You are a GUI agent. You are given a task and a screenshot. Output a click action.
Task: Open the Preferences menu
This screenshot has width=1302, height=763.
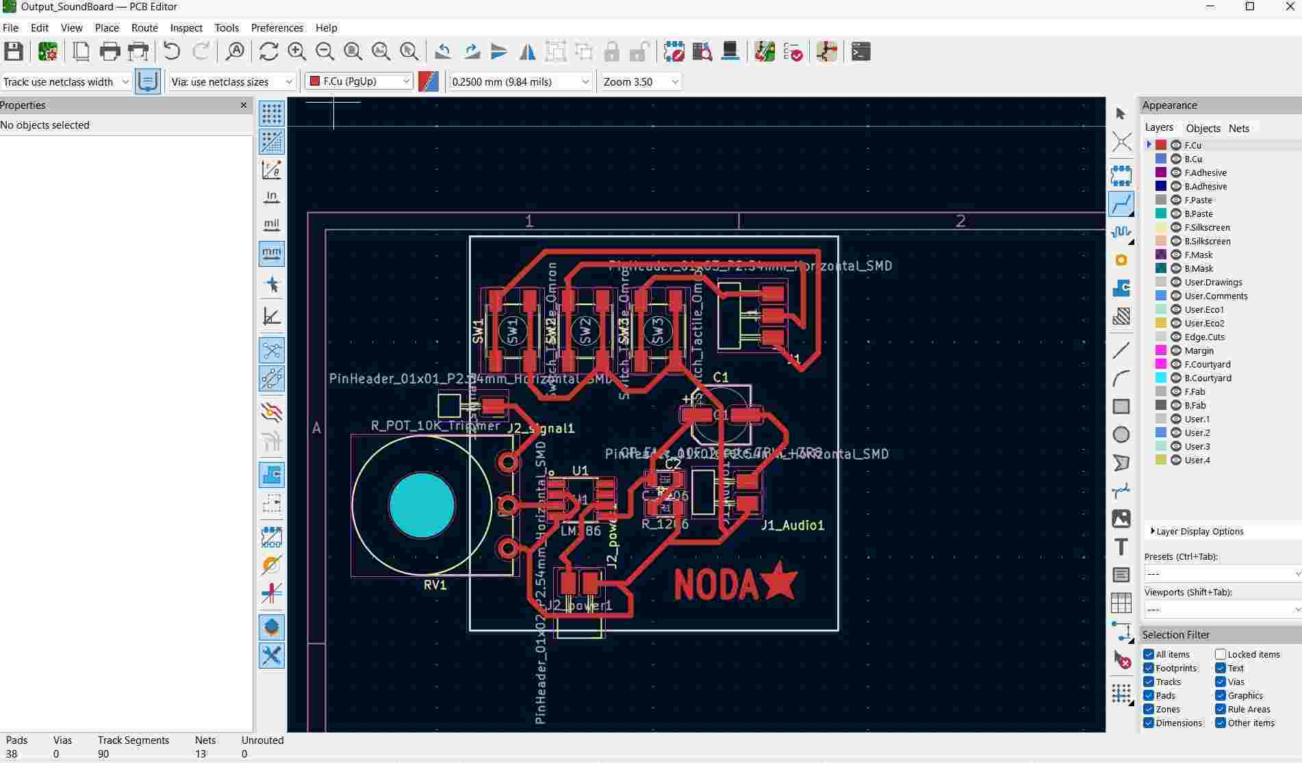pyautogui.click(x=277, y=28)
